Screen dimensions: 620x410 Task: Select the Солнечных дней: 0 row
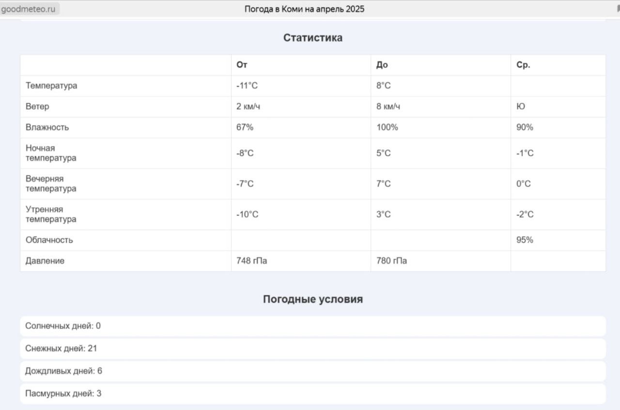63,326
